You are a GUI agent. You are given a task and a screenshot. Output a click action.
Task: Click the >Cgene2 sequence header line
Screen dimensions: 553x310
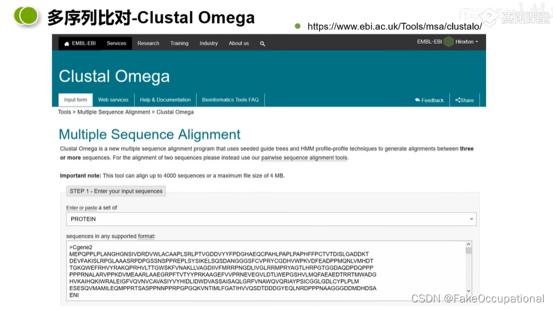pos(80,247)
